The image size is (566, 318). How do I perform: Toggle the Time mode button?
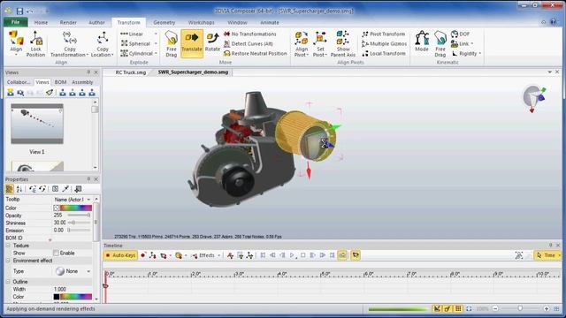(x=547, y=255)
